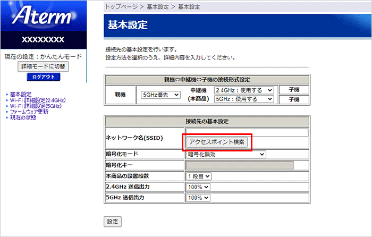Image resolution: width=372 pixels, height=237 pixels.
Task: Open 基本設定 in the sidebar menu
Action: click(20, 94)
